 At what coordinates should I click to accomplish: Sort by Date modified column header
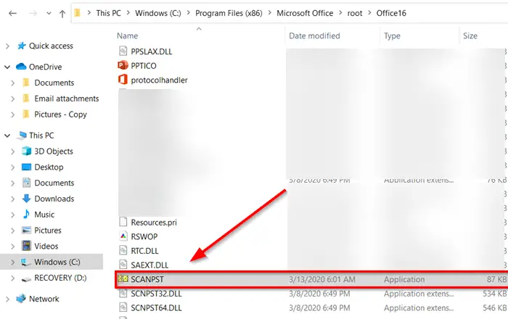tap(314, 36)
